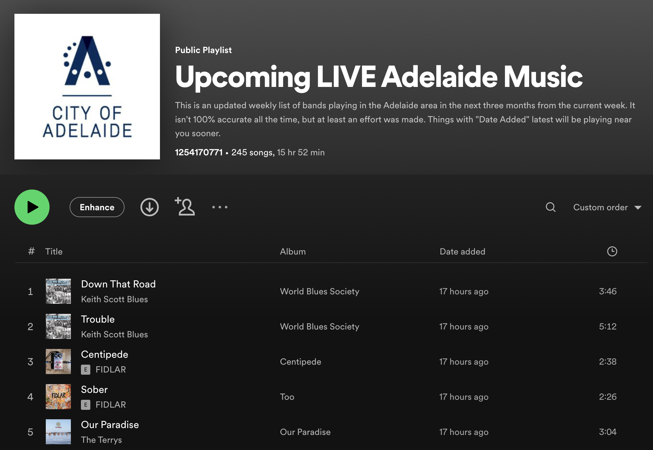Expand the Custom order dropdown
The image size is (653, 450).
coord(607,207)
